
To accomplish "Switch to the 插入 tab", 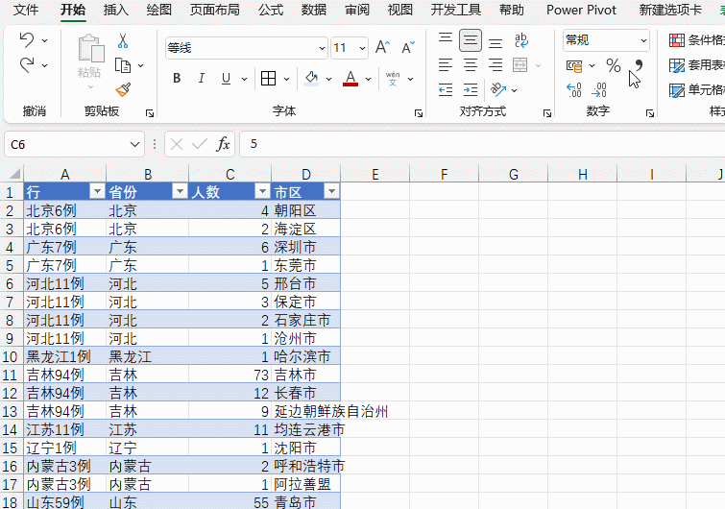I will tap(115, 10).
